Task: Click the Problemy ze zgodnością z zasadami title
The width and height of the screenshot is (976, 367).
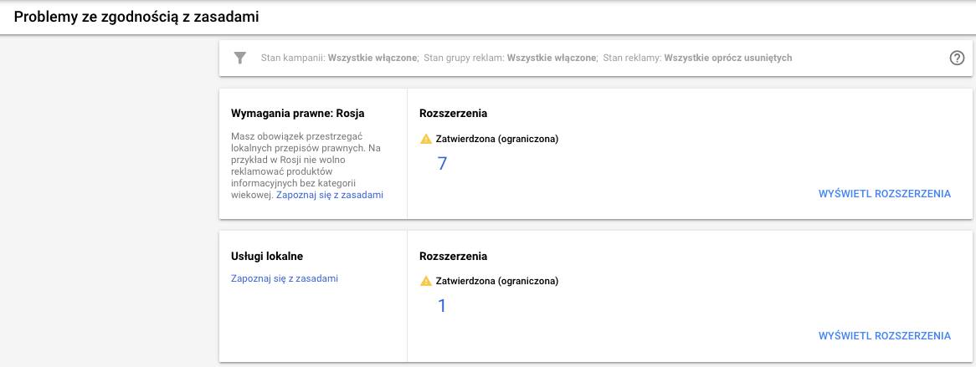Action: [136, 18]
